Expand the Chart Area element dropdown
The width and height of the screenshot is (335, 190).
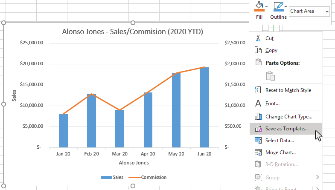coord(327,12)
